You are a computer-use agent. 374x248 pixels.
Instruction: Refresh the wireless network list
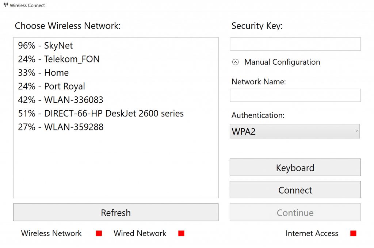click(116, 212)
